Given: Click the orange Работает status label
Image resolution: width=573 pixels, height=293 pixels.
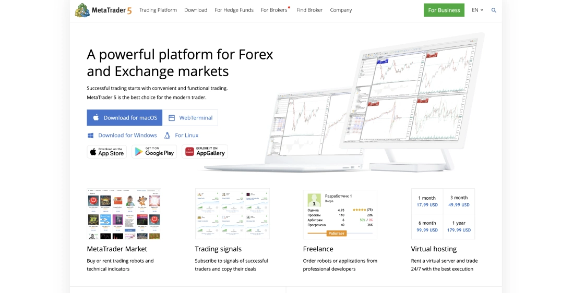Looking at the screenshot, I should point(336,234).
